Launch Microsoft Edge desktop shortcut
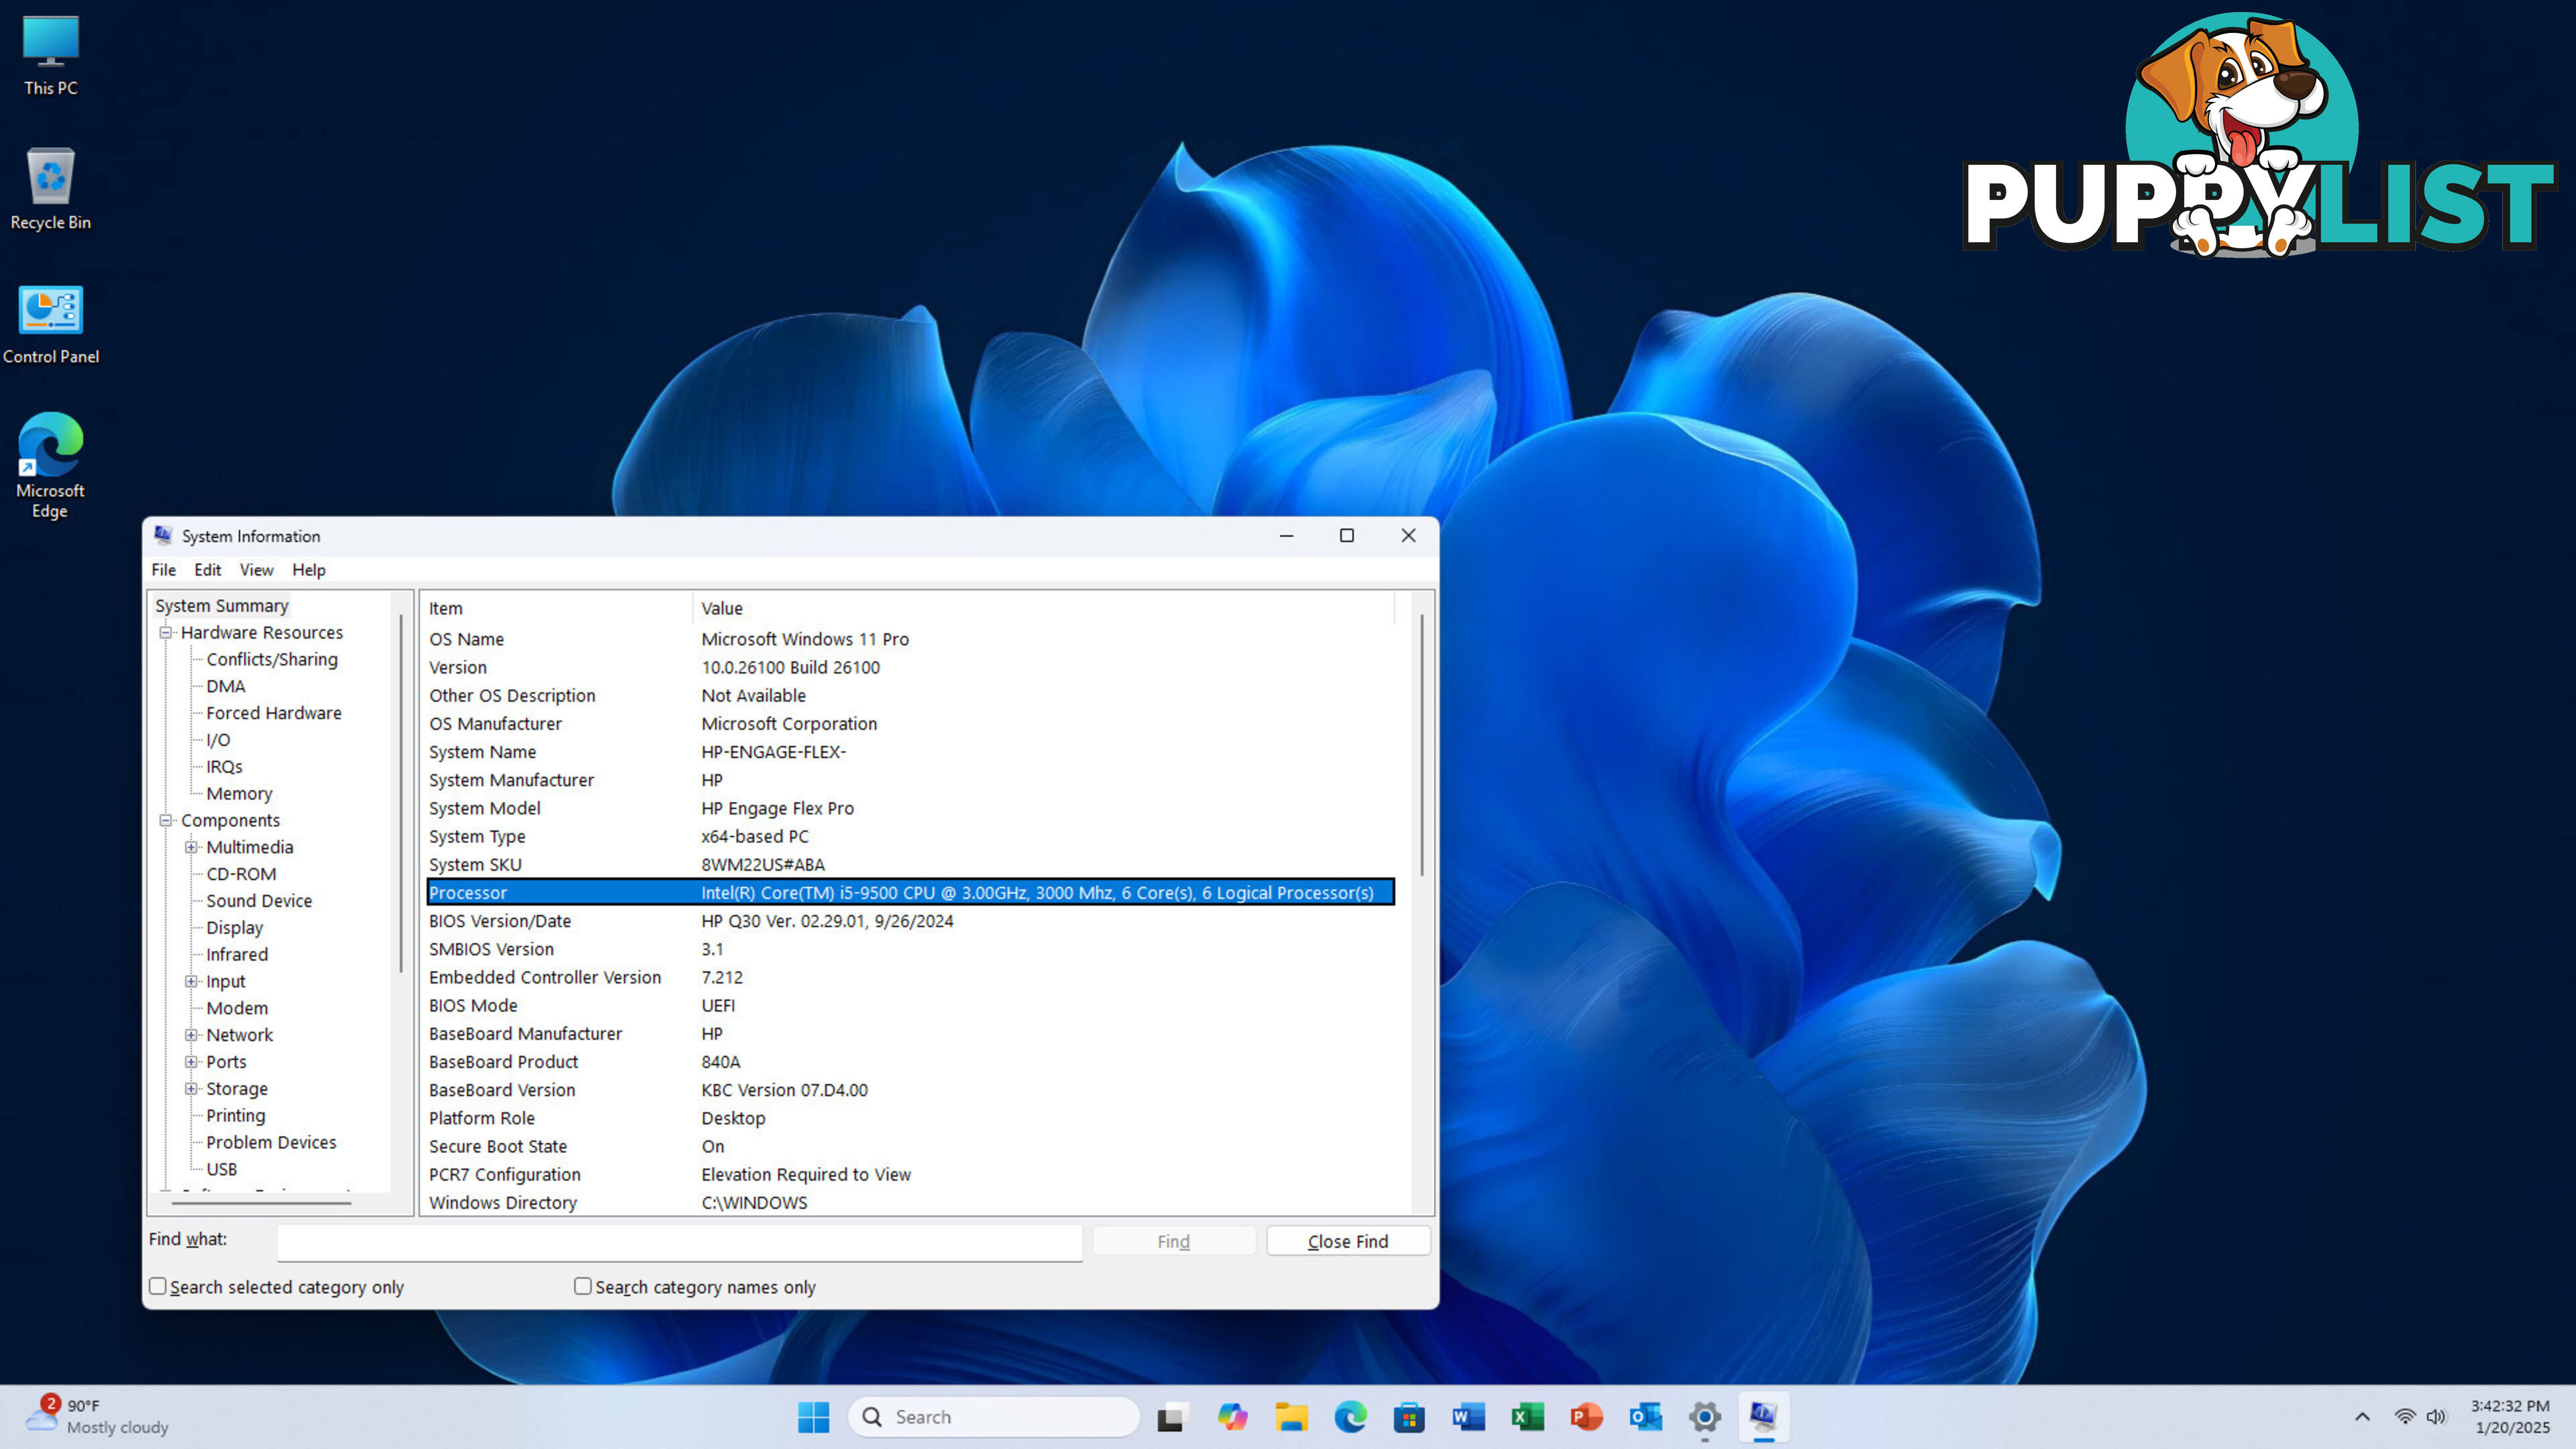This screenshot has width=2576, height=1449. pyautogui.click(x=50, y=465)
